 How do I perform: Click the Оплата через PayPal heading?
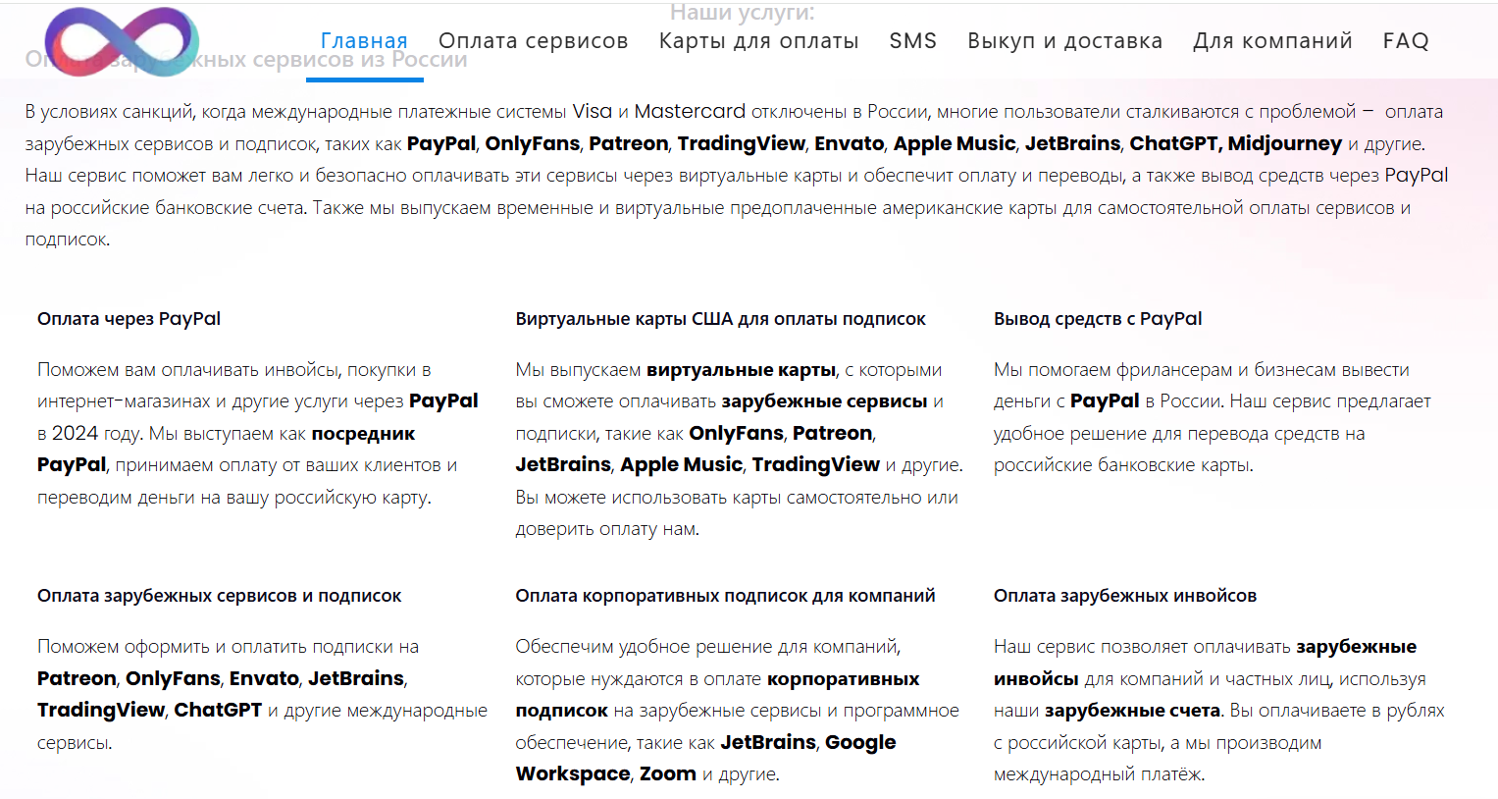pyautogui.click(x=129, y=319)
